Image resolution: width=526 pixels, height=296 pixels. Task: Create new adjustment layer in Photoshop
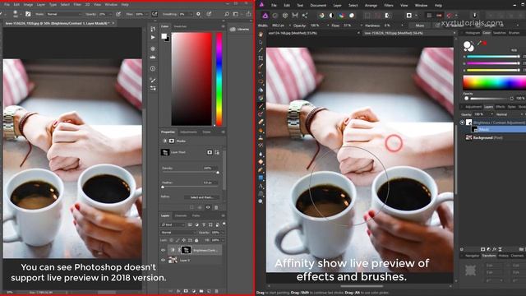pos(194,291)
